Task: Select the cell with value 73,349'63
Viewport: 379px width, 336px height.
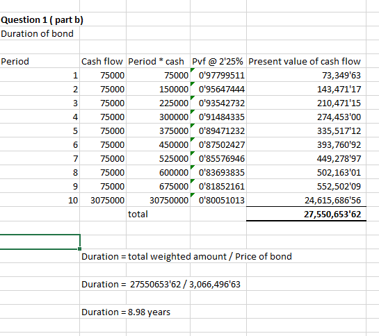Action: pos(306,75)
